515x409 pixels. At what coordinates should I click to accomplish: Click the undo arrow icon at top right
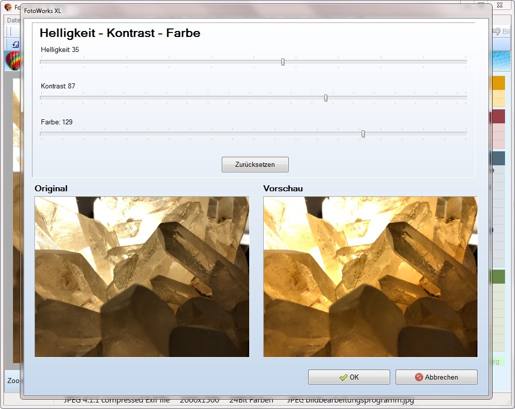(496, 31)
